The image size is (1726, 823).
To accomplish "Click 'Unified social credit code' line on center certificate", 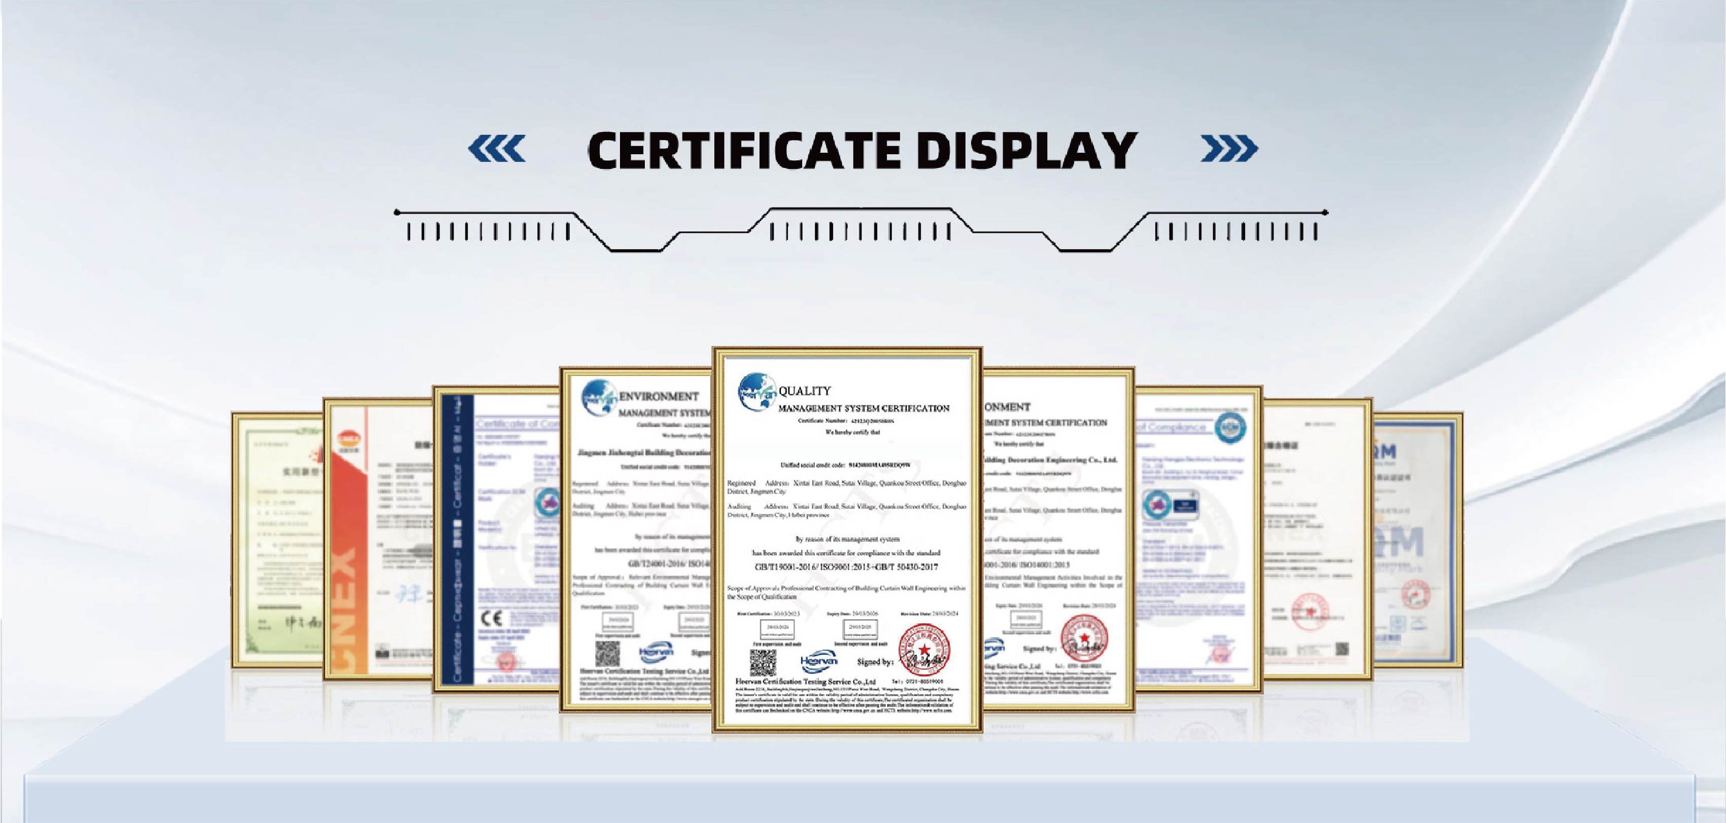I will [845, 465].
